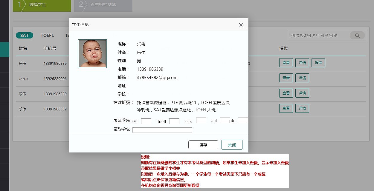
Task: Click 详情 in the last 乐伟 row
Action: (x=302, y=108)
